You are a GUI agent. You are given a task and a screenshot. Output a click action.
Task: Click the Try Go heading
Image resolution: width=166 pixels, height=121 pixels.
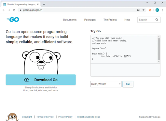96,31
